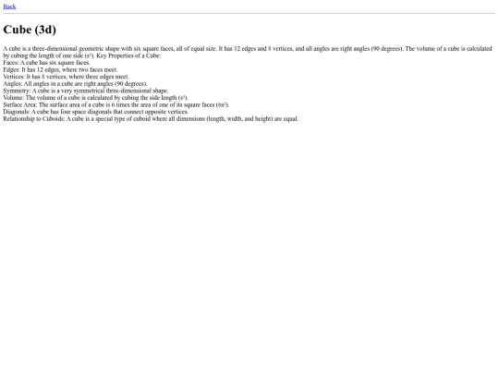Click the introductory paragraph about cube shape

(248, 52)
